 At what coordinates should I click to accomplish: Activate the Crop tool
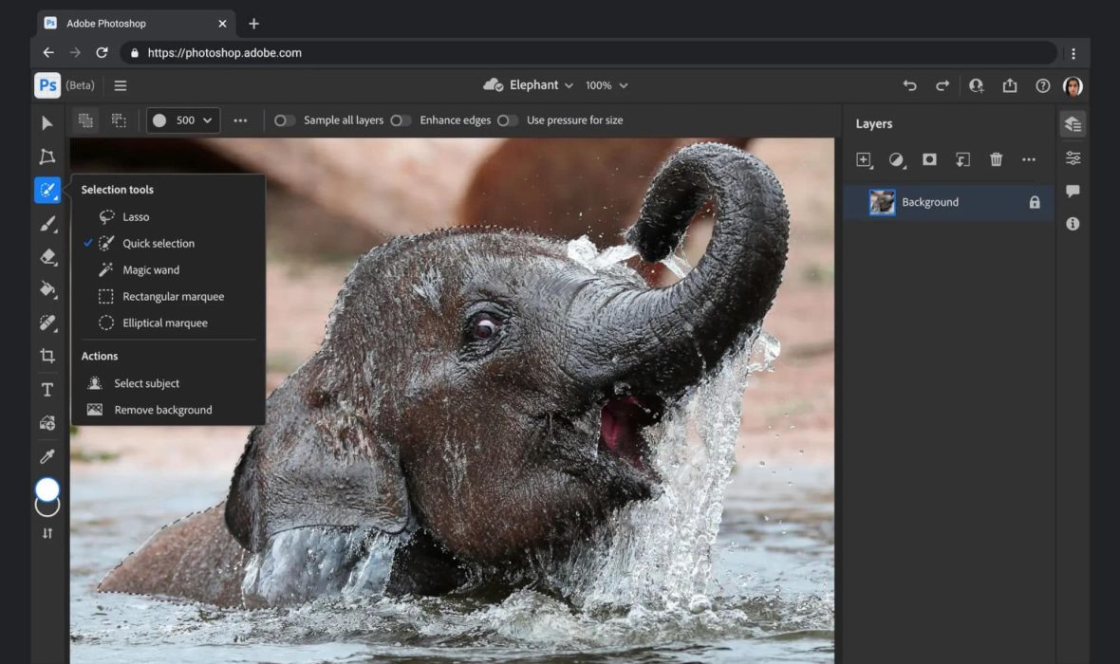(x=47, y=357)
